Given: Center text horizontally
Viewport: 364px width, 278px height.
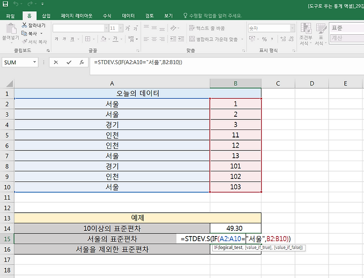Looking at the screenshot, I should click(154, 39).
